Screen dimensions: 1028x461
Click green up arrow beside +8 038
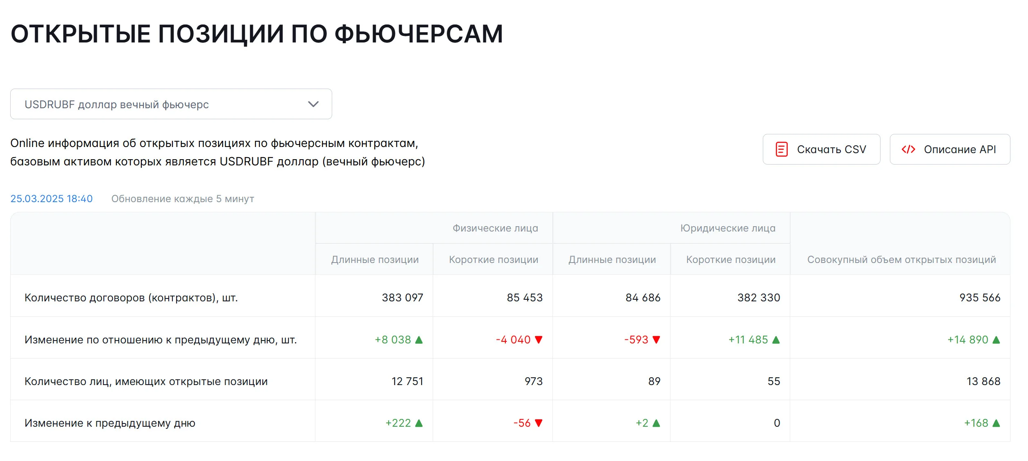[x=419, y=340]
